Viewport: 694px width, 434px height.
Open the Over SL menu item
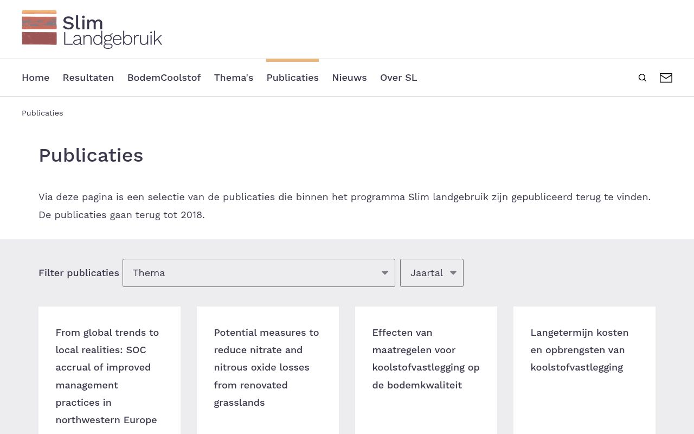pyautogui.click(x=399, y=78)
